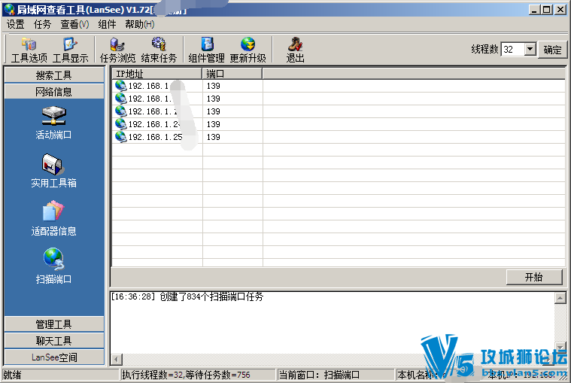Click the 线程数 value field showing 32

[x=513, y=49]
